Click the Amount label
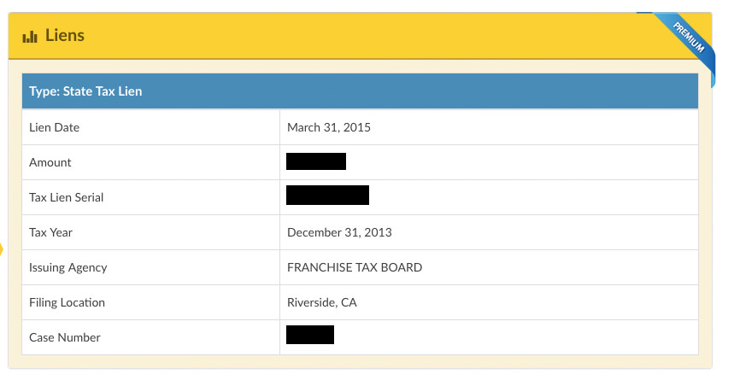 coord(50,162)
